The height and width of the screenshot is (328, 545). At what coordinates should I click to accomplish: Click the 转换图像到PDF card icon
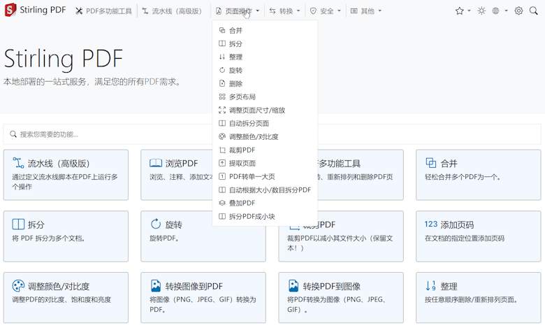(156, 285)
